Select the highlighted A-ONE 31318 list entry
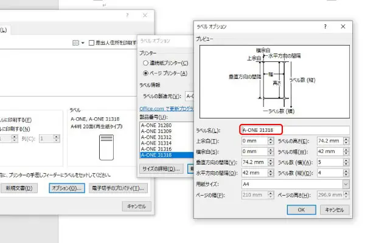 (x=167, y=155)
